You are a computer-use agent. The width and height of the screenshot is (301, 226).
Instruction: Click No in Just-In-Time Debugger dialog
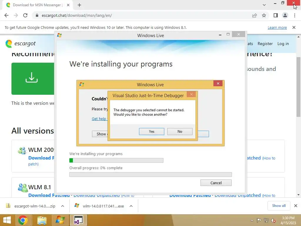click(x=180, y=132)
